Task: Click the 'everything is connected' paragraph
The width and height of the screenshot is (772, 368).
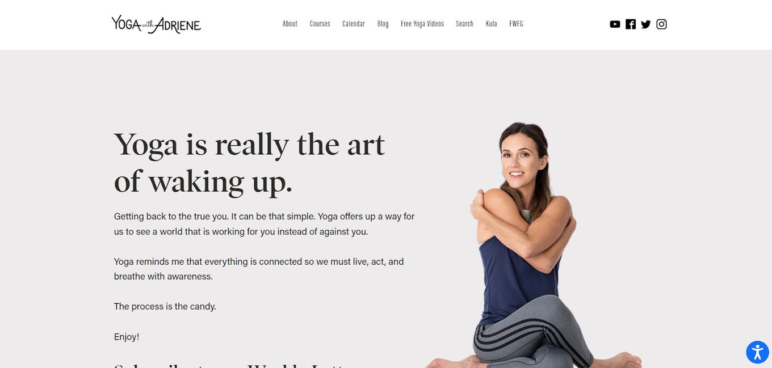Action: [x=259, y=269]
